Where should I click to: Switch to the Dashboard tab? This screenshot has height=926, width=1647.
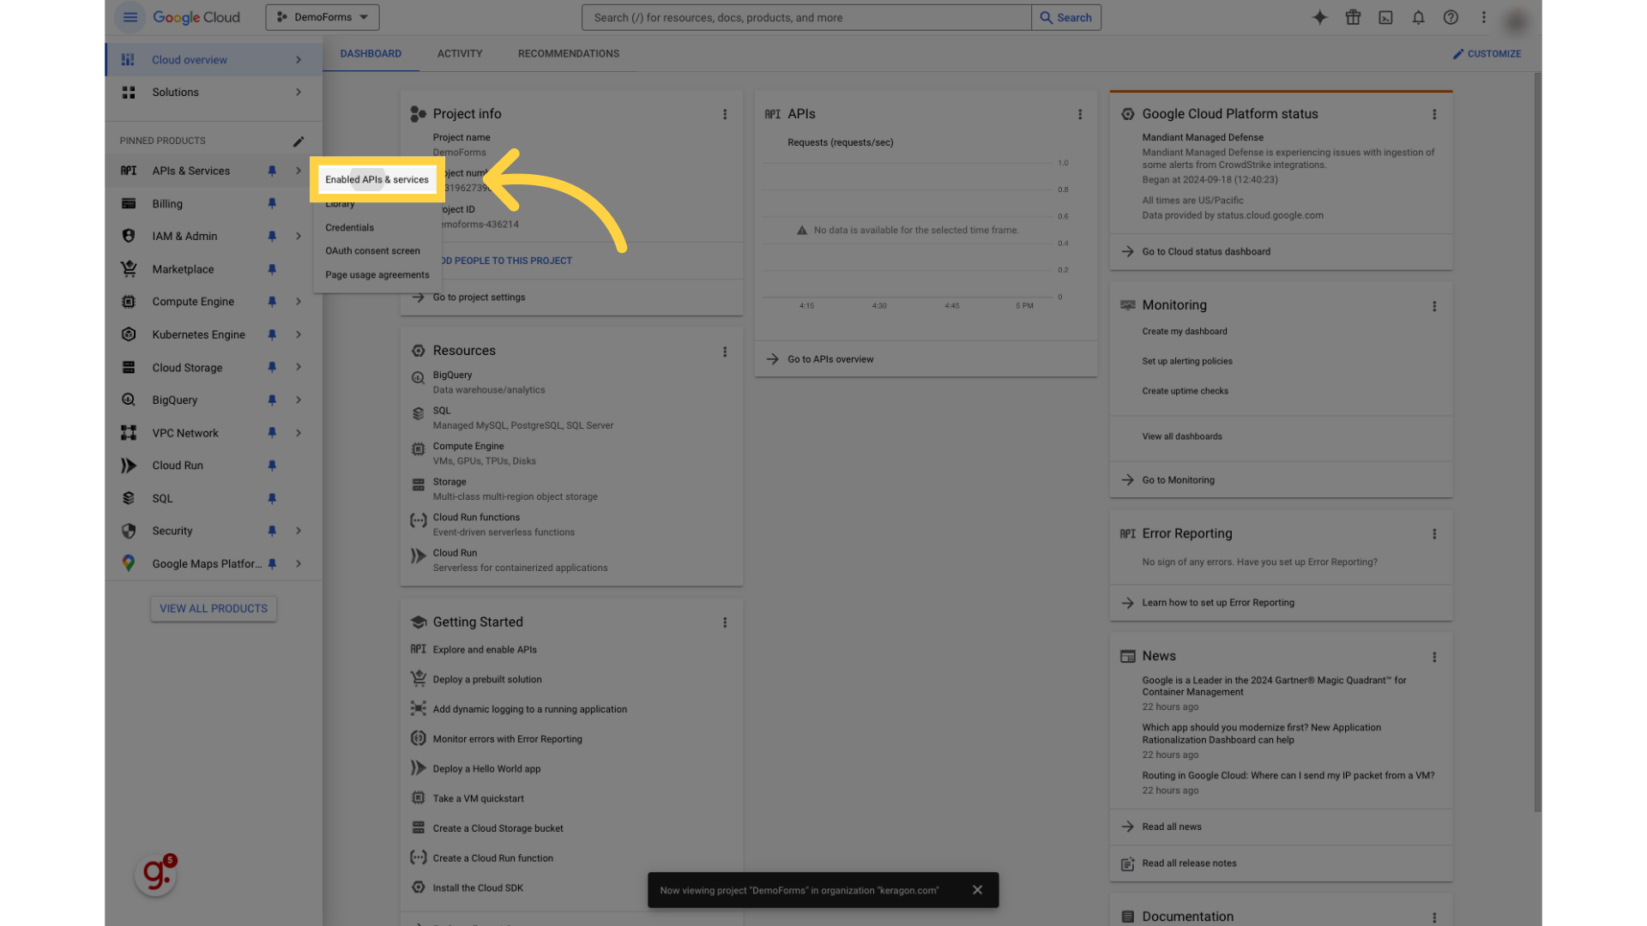371,53
